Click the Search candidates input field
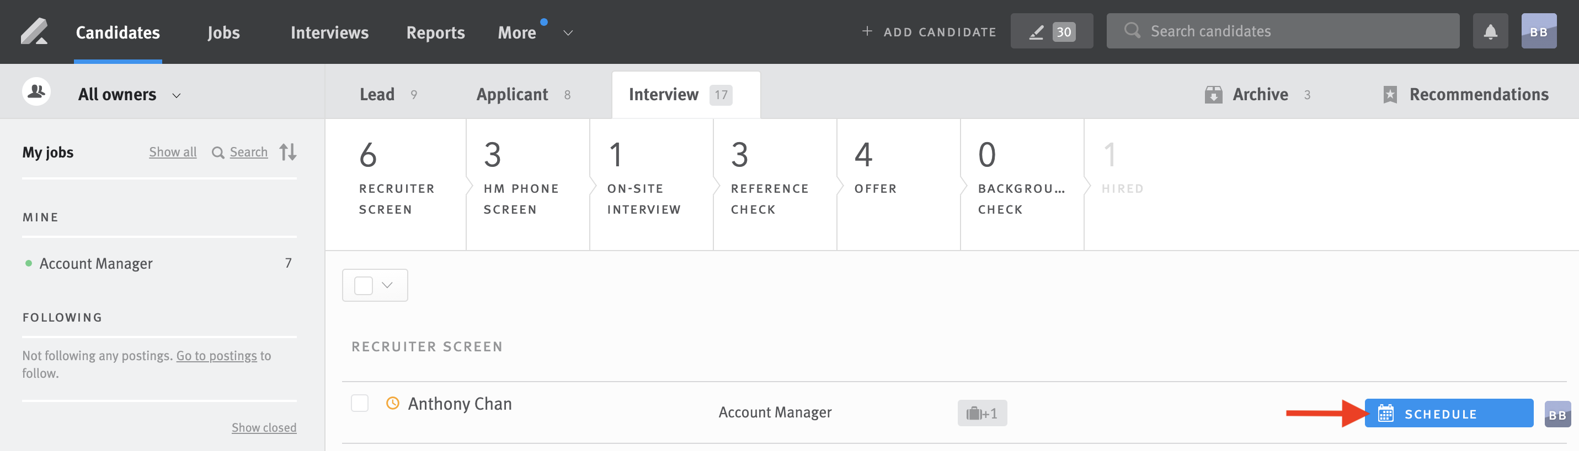1579x451 pixels. click(1282, 31)
